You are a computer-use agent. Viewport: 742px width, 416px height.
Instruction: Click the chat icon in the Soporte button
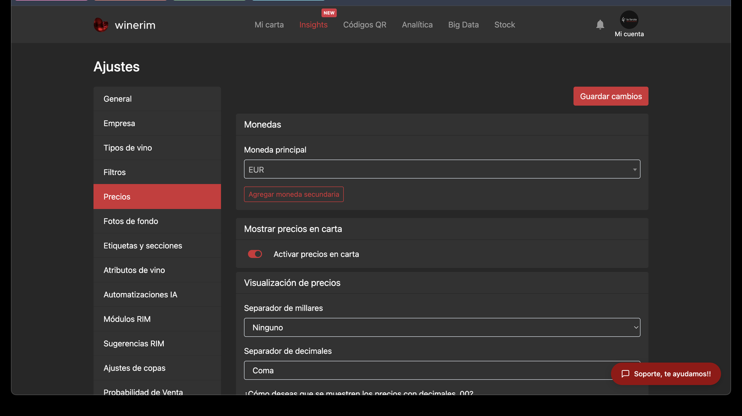tap(625, 374)
